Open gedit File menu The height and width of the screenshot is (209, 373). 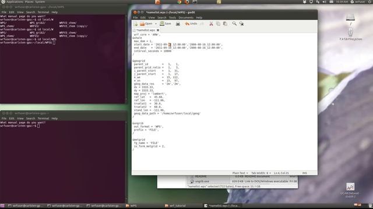[x=135, y=17]
